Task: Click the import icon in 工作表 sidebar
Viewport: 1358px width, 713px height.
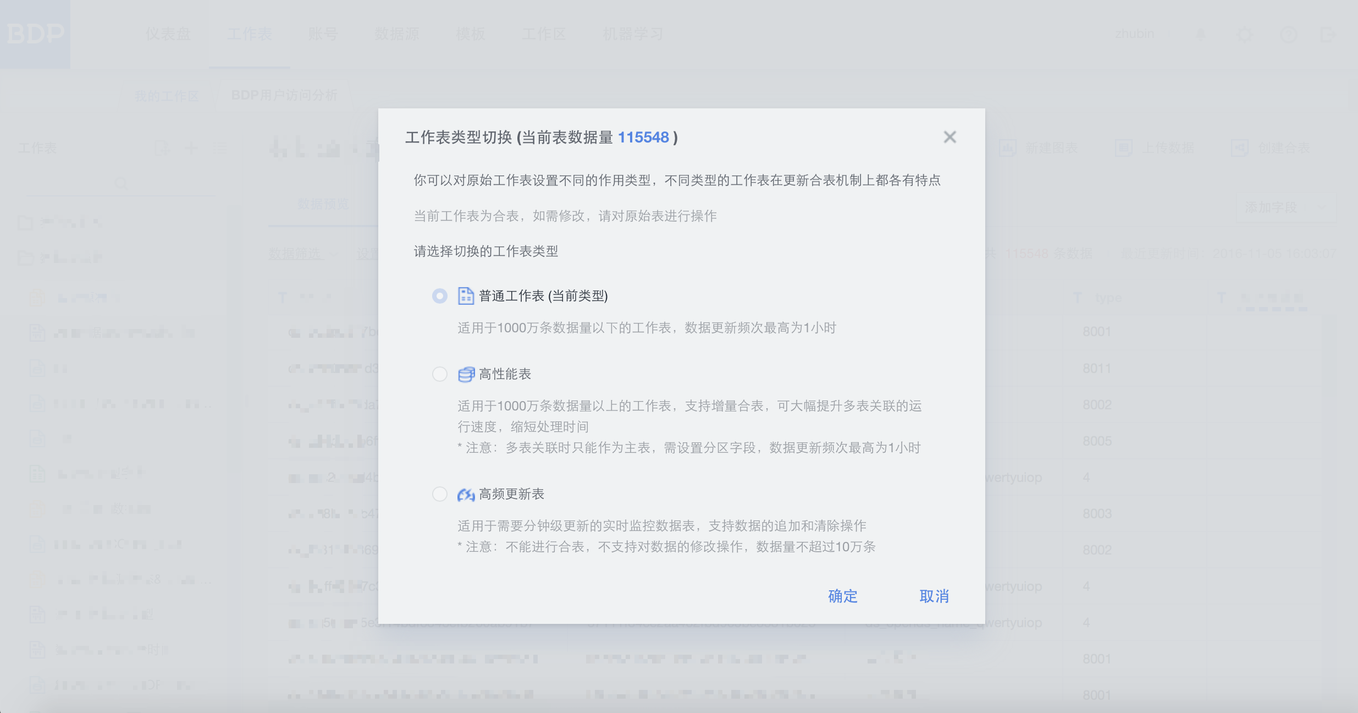Action: click(x=162, y=147)
